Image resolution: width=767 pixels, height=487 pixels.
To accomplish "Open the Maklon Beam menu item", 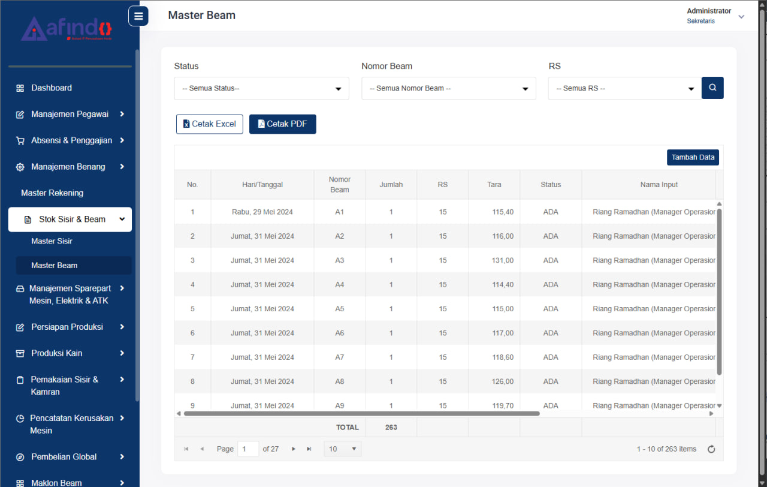I will point(56,483).
